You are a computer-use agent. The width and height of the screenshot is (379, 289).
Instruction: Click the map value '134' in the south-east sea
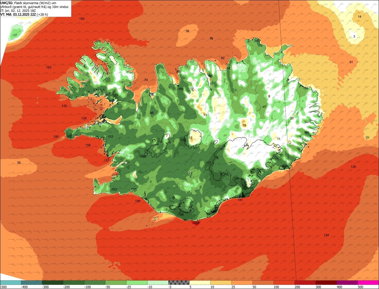(326, 235)
